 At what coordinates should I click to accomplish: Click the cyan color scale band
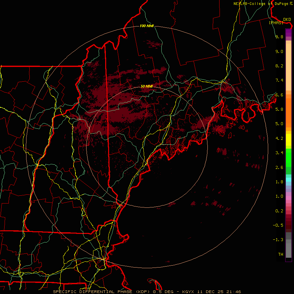(288, 179)
